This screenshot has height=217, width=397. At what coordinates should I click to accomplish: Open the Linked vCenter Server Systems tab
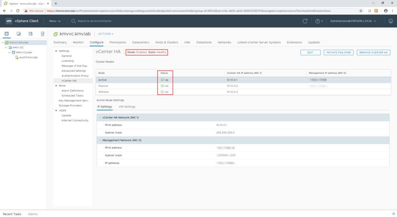[259, 43]
